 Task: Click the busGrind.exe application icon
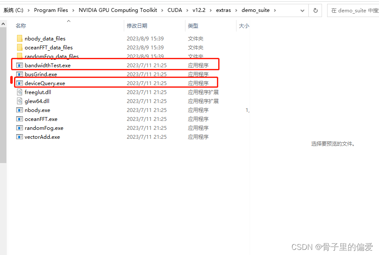20,74
